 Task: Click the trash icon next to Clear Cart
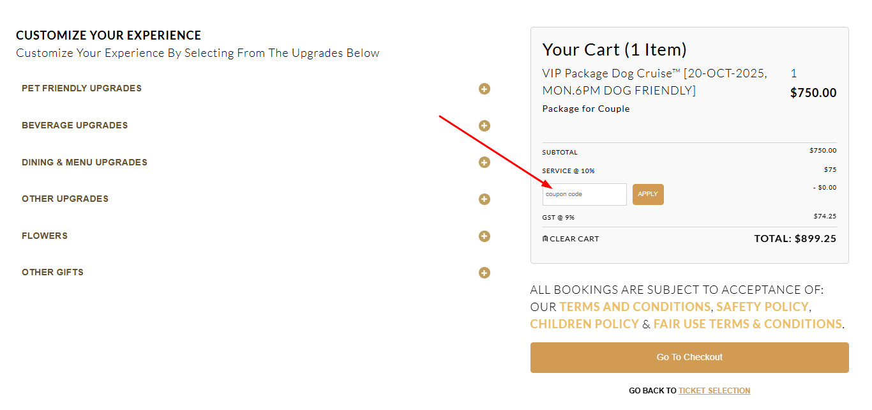[x=545, y=238]
